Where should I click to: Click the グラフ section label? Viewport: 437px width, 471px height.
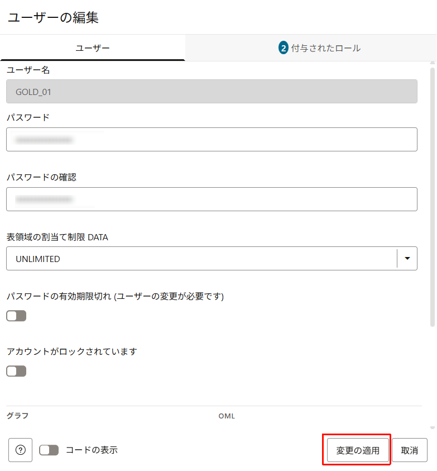tap(17, 416)
